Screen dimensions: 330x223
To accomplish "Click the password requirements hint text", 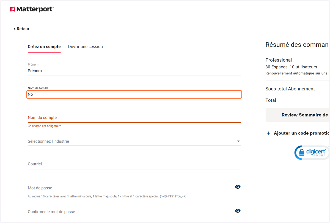I will [x=107, y=196].
